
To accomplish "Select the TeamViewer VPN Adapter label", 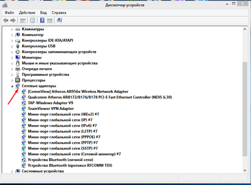I will click(51, 109).
